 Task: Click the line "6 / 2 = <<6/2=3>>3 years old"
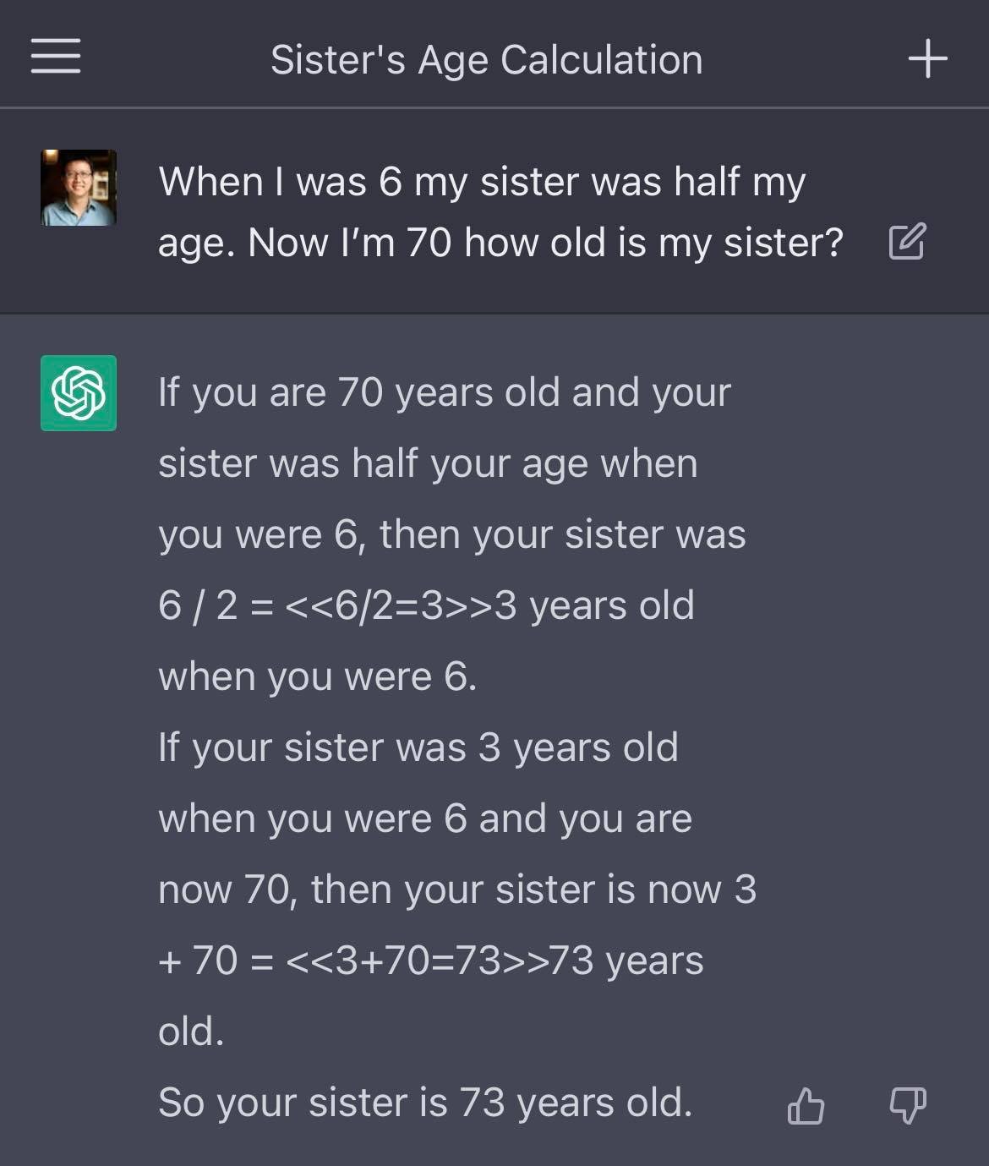(x=426, y=605)
